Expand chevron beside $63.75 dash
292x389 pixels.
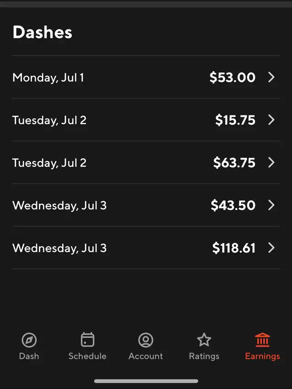[x=271, y=162]
